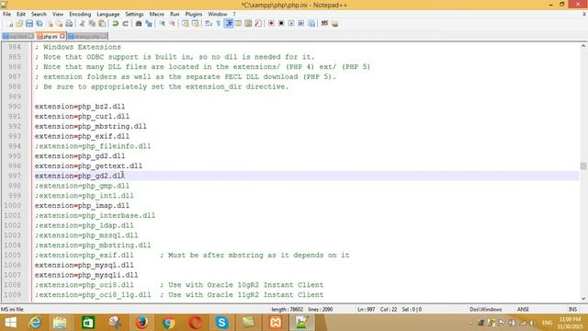
Task: Close the current document via toolbar icon
Action: (49, 24)
